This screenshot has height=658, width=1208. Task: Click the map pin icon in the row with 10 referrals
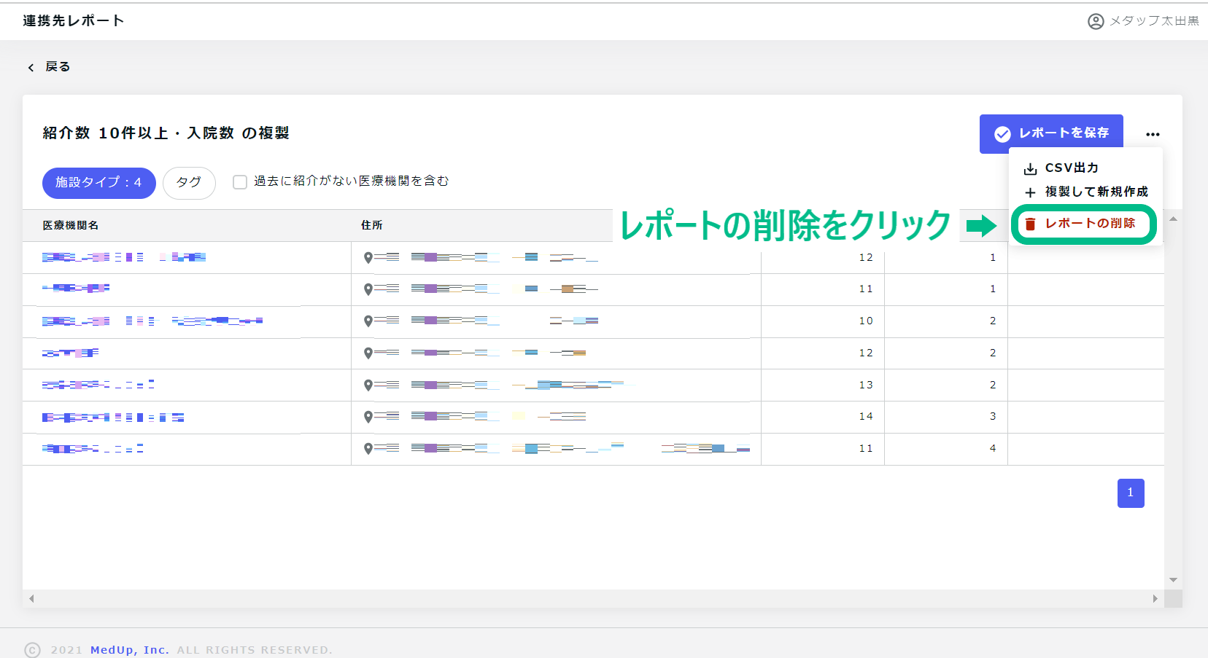(x=368, y=321)
